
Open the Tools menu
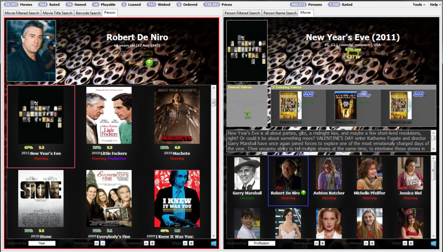click(x=419, y=4)
